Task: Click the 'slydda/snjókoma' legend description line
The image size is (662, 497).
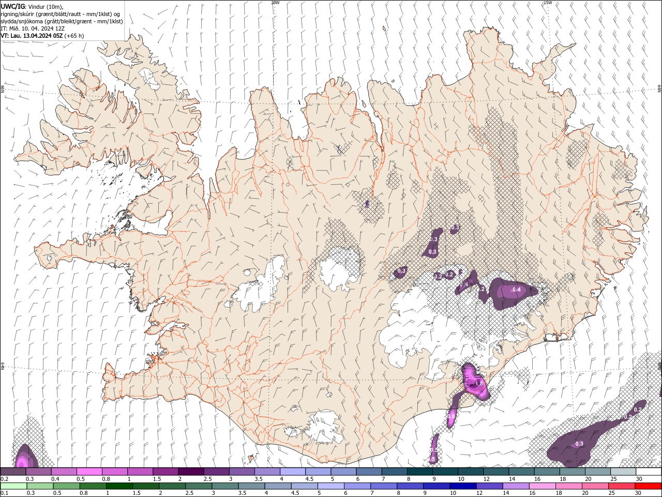Action: point(62,21)
